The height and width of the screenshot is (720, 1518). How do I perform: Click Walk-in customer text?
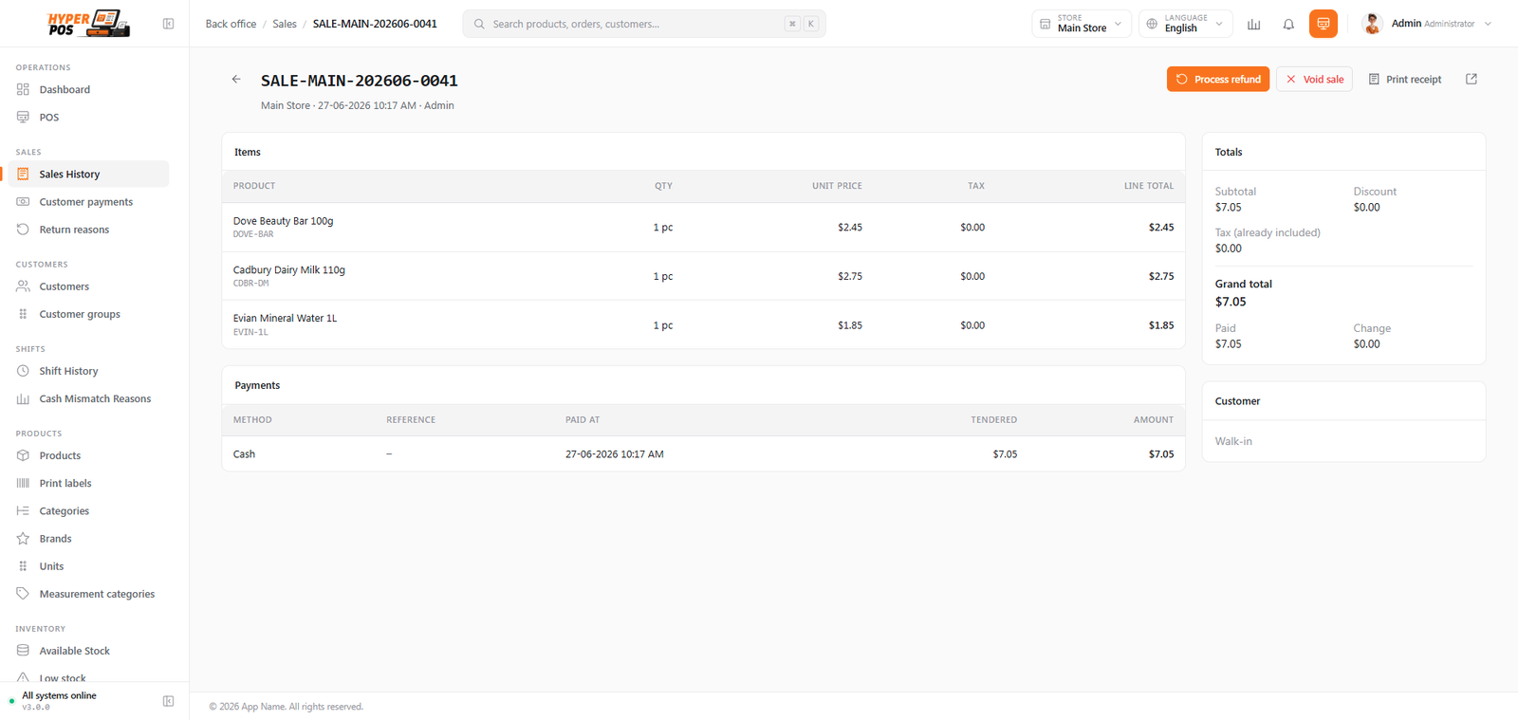pyautogui.click(x=1233, y=441)
